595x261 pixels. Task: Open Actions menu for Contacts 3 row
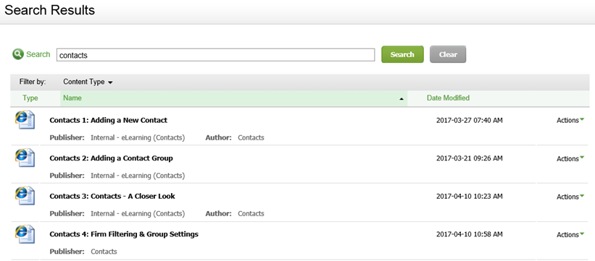coord(570,197)
